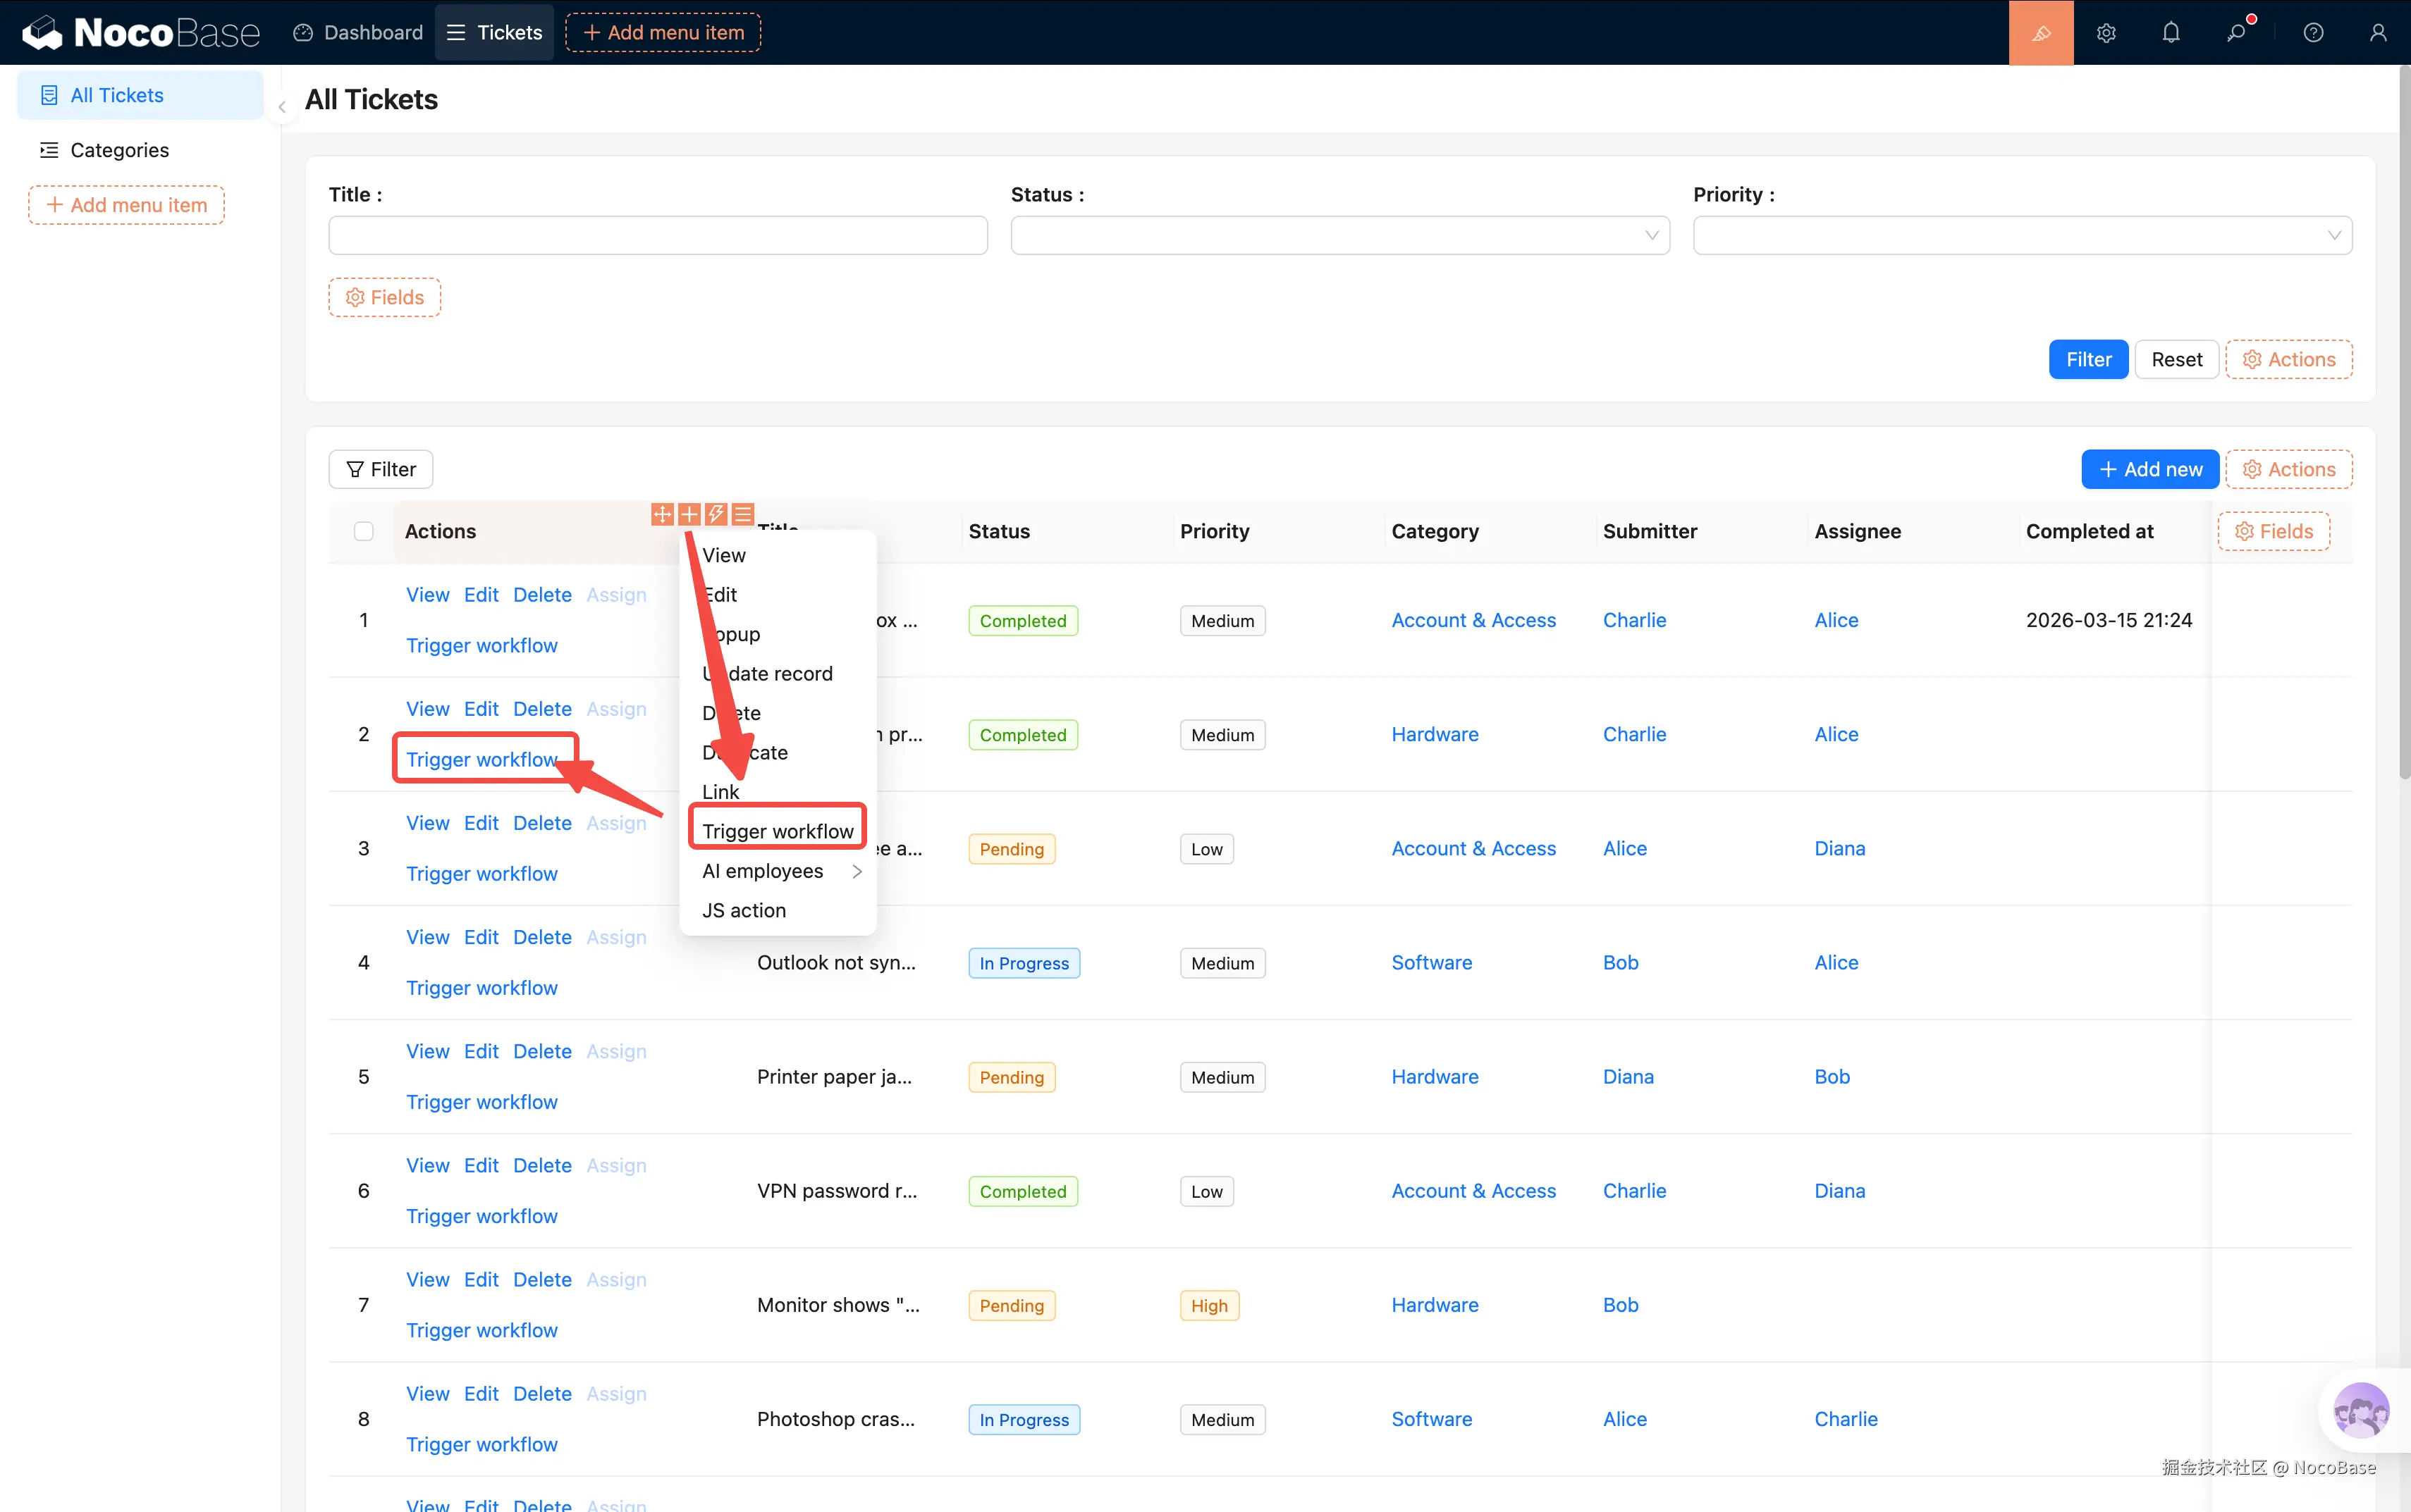
Task: Open the user profile icon
Action: [x=2378, y=32]
